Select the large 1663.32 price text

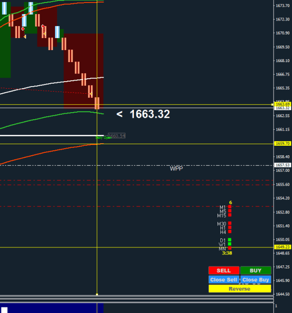[x=149, y=114]
